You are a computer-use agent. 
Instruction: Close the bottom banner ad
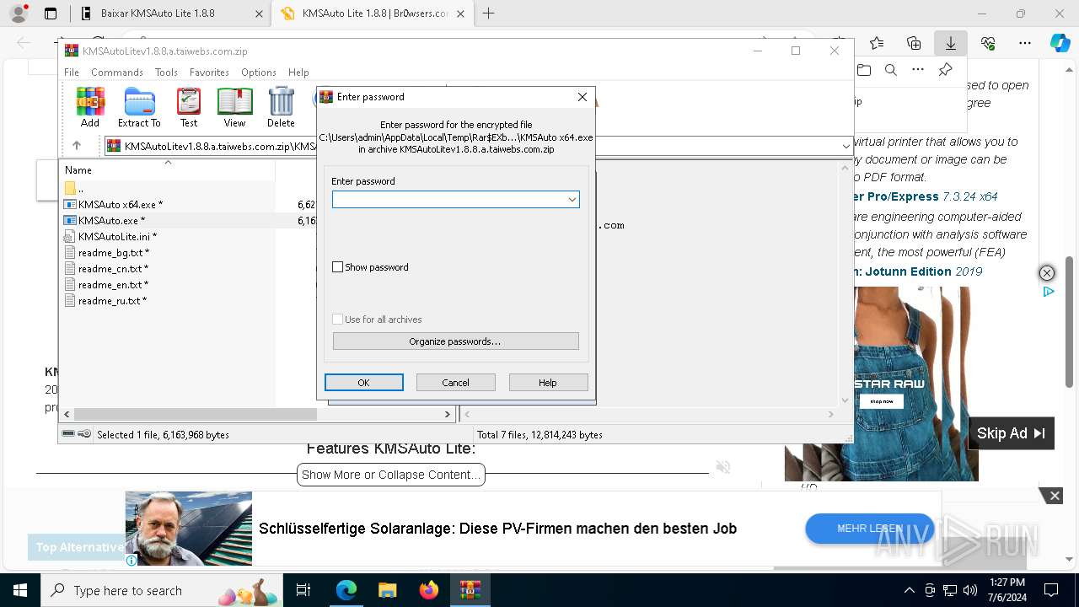(x=1055, y=496)
